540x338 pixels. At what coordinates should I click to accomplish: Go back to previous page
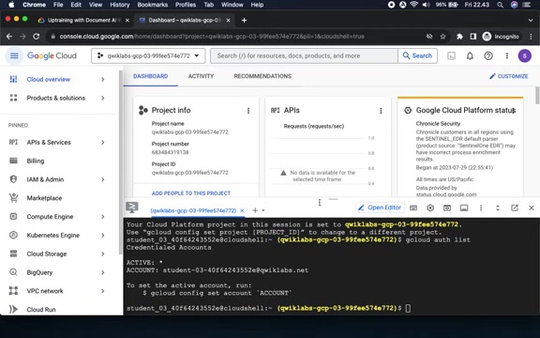pos(9,37)
